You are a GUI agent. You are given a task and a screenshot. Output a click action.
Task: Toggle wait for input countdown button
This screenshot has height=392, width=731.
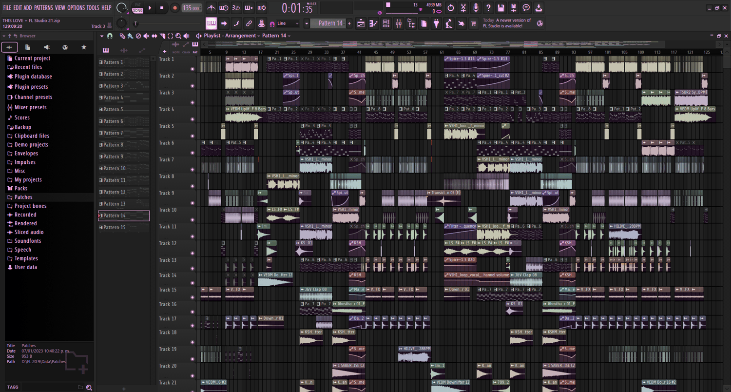click(x=236, y=8)
